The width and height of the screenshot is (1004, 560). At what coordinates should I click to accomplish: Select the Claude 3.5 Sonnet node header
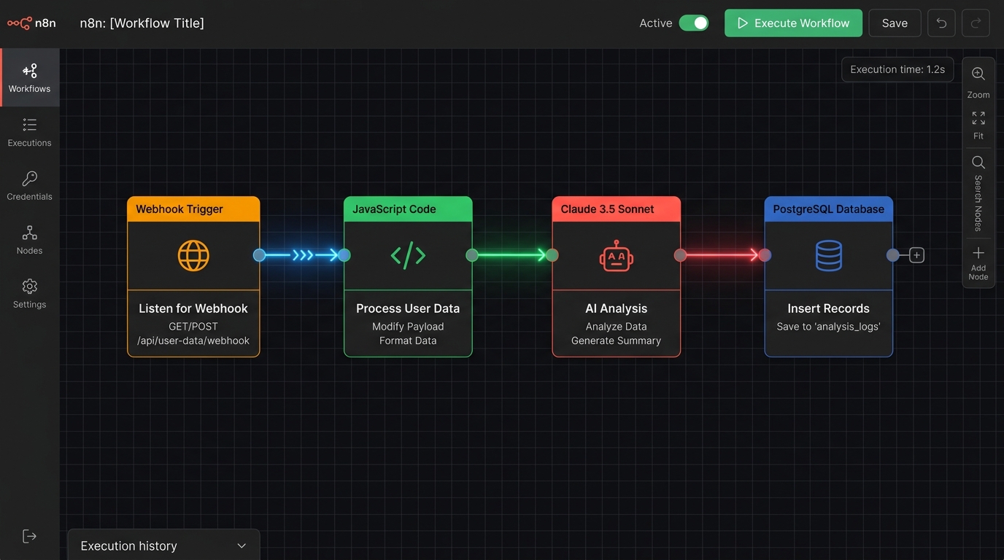(617, 209)
